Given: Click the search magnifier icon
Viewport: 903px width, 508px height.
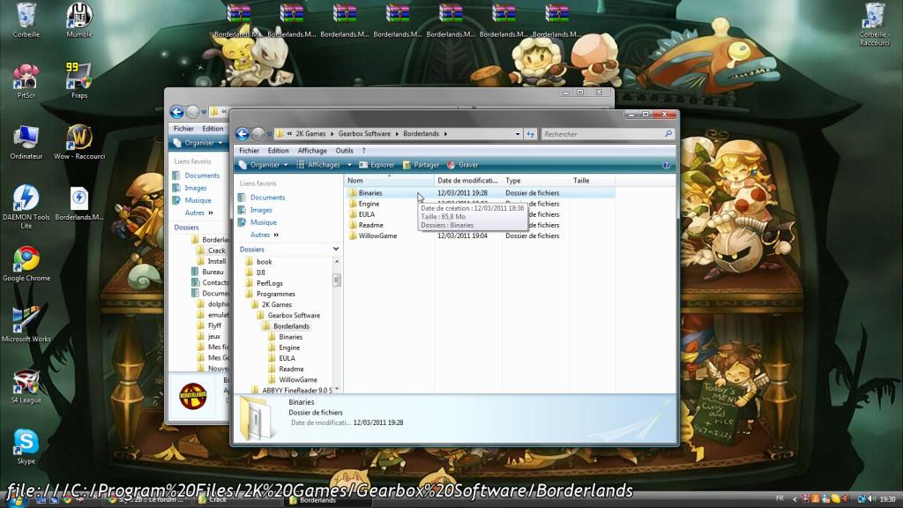Looking at the screenshot, I should 668,134.
